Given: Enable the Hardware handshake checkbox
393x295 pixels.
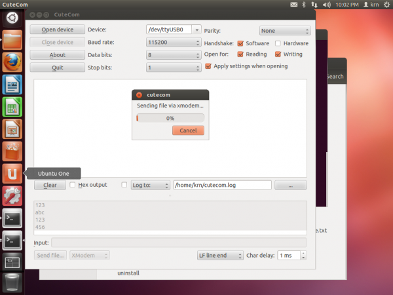Looking at the screenshot, I should 278,43.
